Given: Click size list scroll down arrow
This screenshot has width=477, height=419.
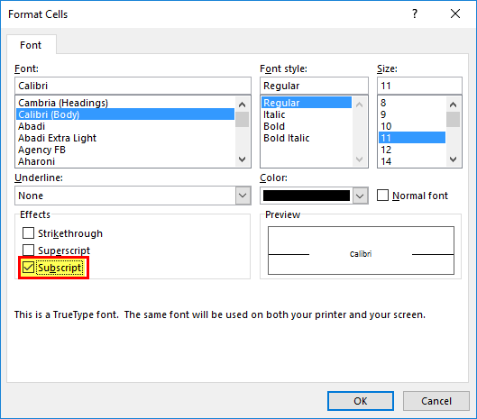Looking at the screenshot, I should point(453,159).
